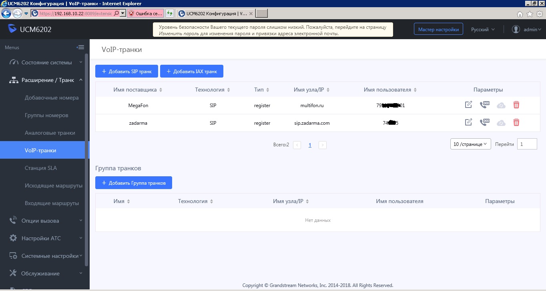Select the MegaFon provider name cell
The image size is (546, 291).
138,106
